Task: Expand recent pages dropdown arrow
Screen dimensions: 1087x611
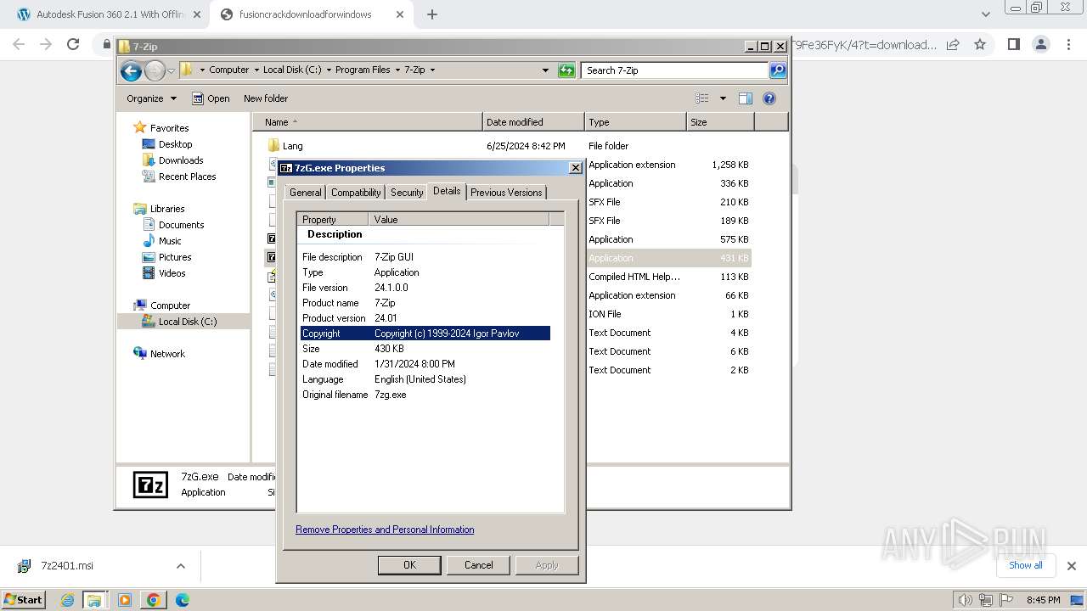Action: [x=171, y=70]
